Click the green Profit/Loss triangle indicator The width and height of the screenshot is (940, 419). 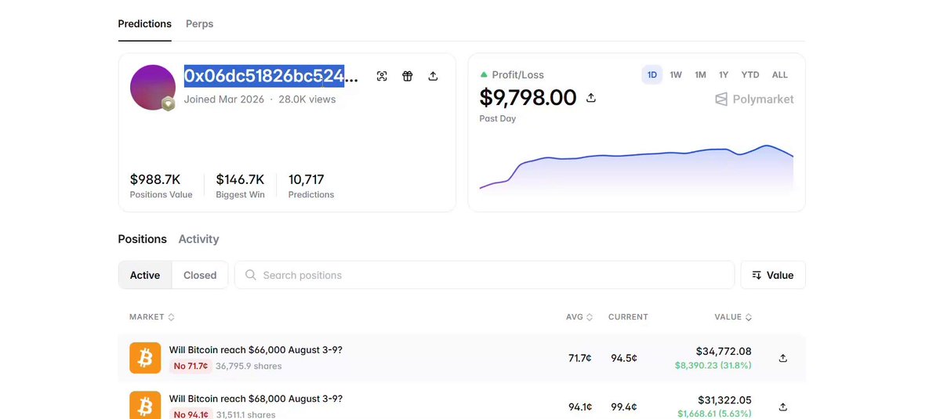[484, 75]
